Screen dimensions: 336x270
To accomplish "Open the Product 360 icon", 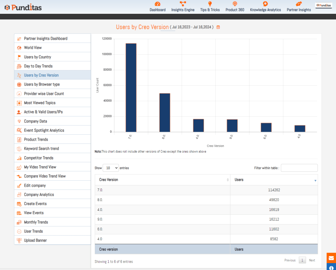I will tap(235, 4).
